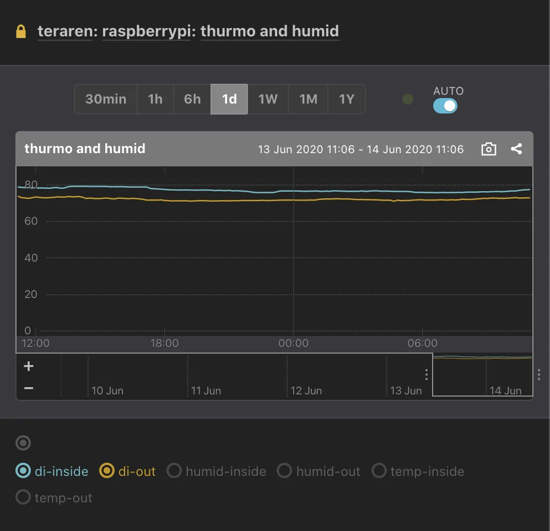This screenshot has height=531, width=550.
Task: Toggle all series with the unlabeled radio
Action: click(x=23, y=442)
